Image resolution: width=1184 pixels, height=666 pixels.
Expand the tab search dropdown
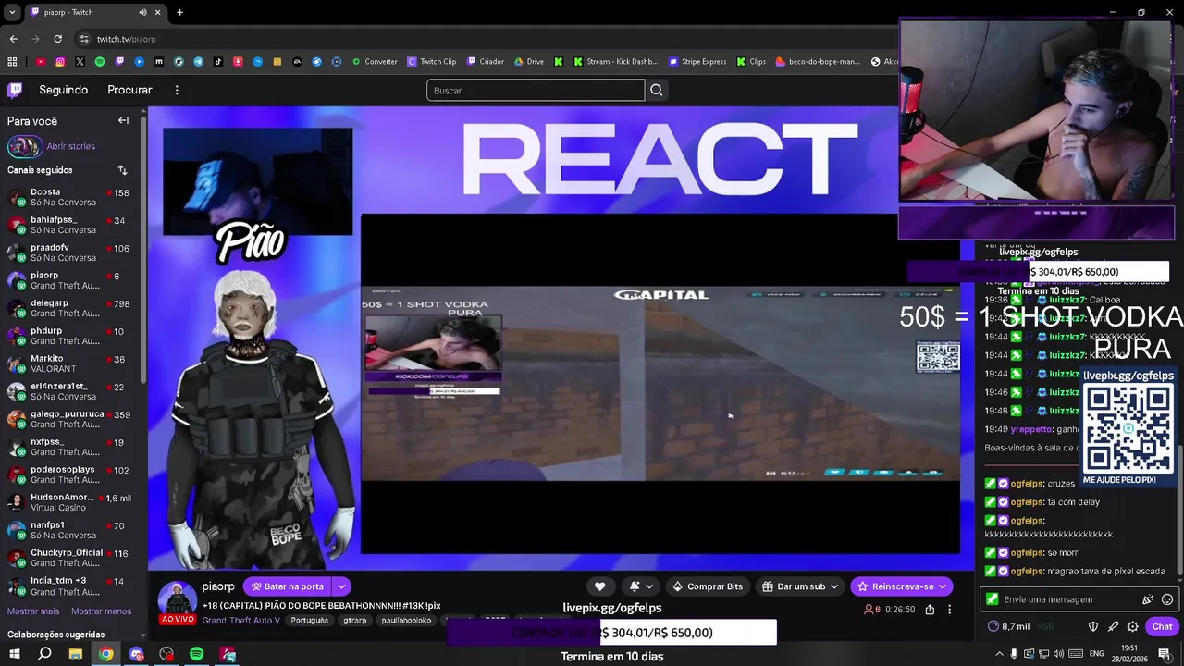point(12,12)
